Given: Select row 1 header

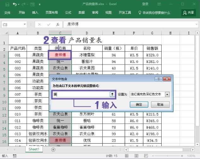Looking at the screenshot, I should (4, 40).
